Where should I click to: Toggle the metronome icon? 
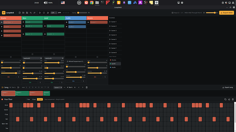tap(48, 13)
